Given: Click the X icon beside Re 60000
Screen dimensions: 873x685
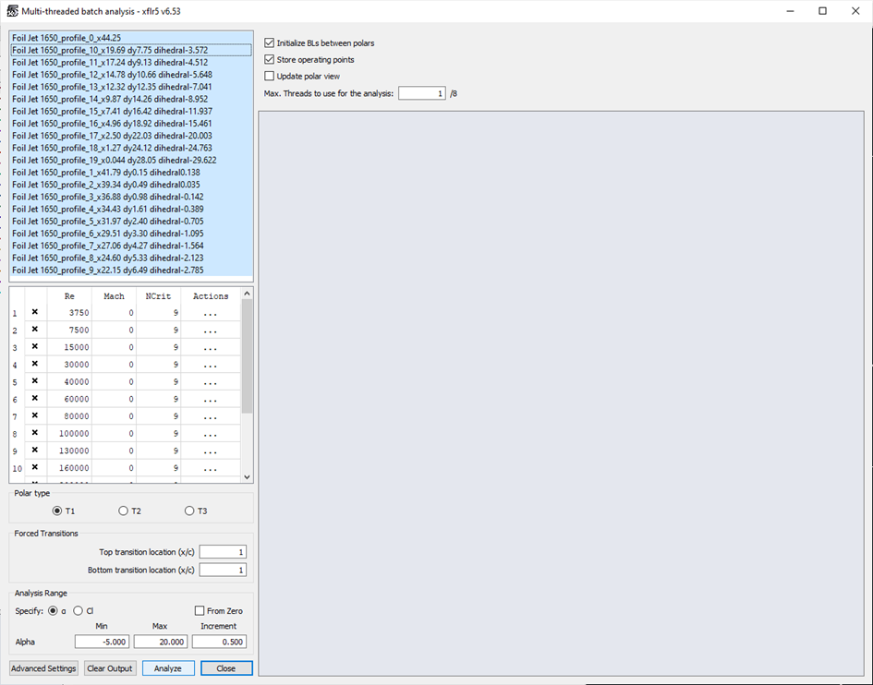Looking at the screenshot, I should point(35,399).
